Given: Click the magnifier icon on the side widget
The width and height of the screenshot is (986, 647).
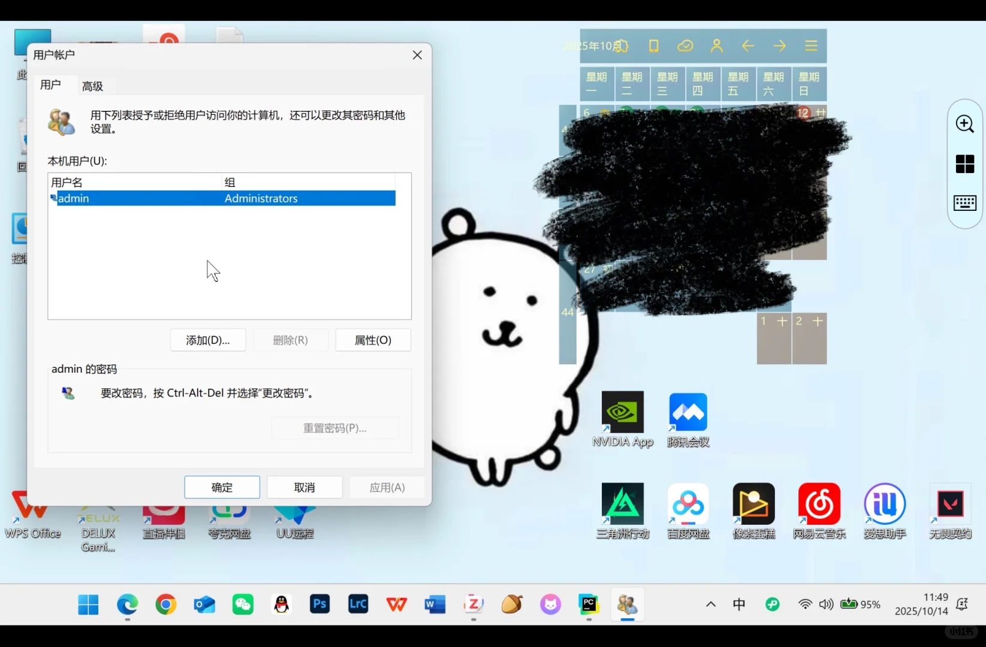Looking at the screenshot, I should point(964,124).
